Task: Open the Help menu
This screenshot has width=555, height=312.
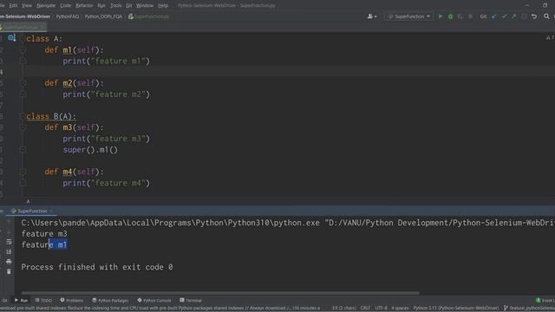Action: (163, 5)
